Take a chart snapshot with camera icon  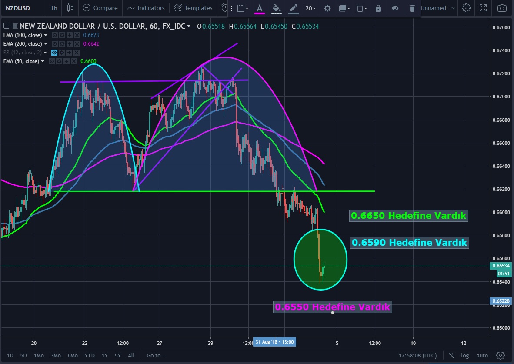pos(502,8)
